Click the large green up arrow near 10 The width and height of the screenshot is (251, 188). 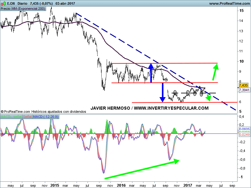pyautogui.click(x=214, y=72)
